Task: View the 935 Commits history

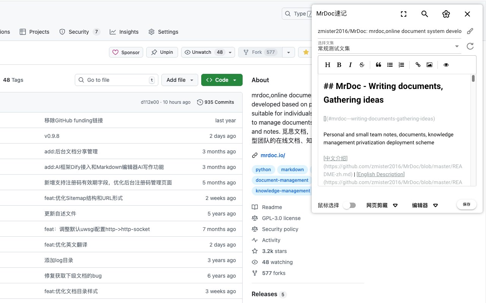Action: click(215, 102)
